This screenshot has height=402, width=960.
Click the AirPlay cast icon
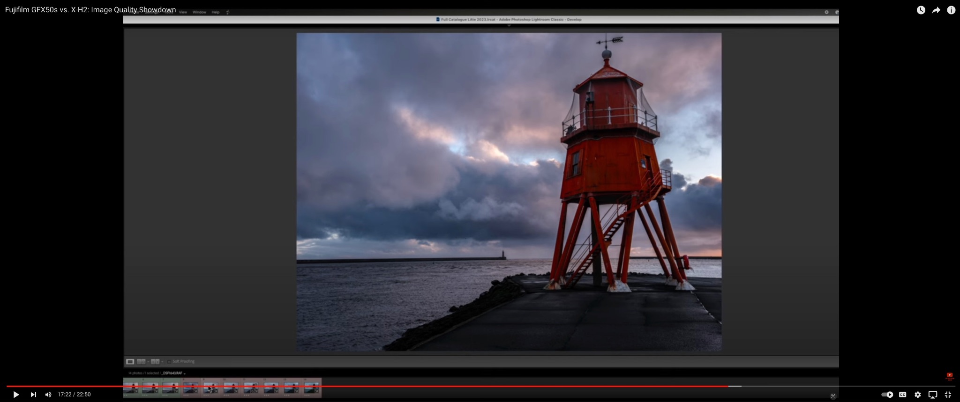pyautogui.click(x=933, y=395)
